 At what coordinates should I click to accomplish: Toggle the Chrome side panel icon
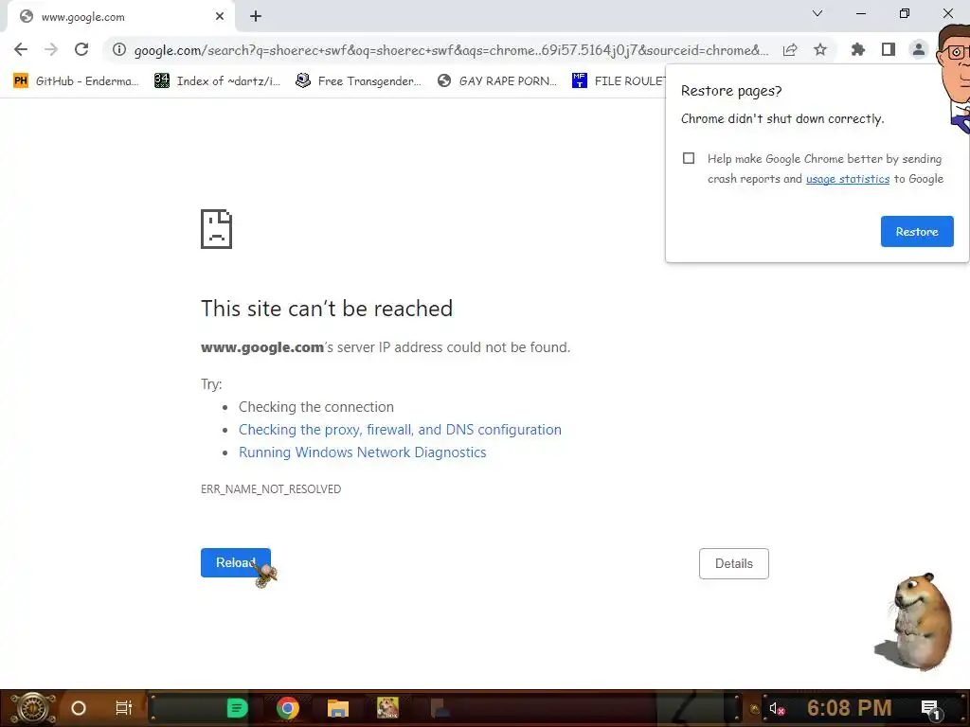tap(889, 49)
